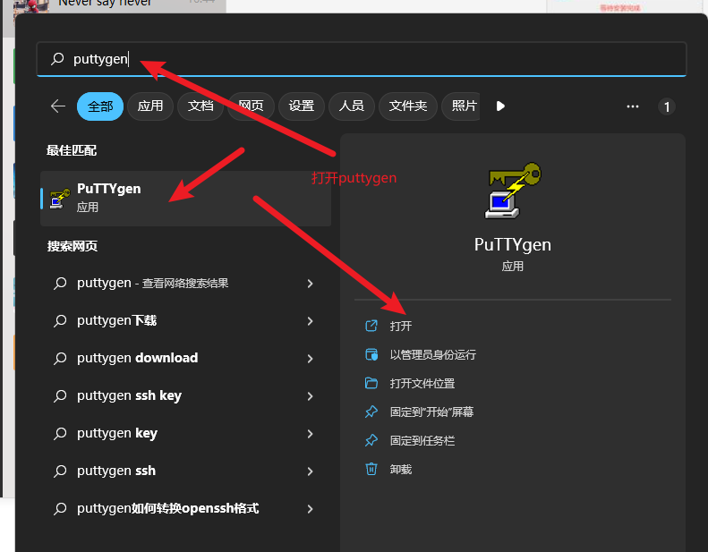Select the 应用 filter tab
This screenshot has height=552, width=708.
(150, 106)
